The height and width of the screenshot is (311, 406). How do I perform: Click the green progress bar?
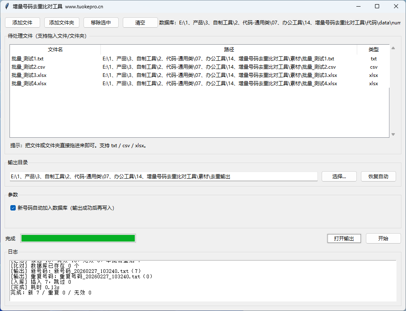pyautogui.click(x=78, y=238)
